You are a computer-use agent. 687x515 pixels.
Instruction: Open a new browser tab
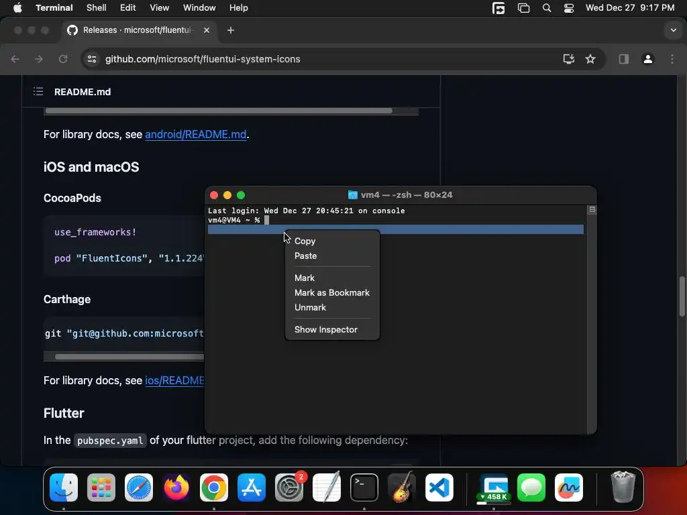click(231, 30)
